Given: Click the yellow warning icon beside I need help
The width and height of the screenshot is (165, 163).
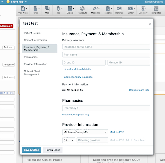Looking at the screenshot, I should 8,2.
